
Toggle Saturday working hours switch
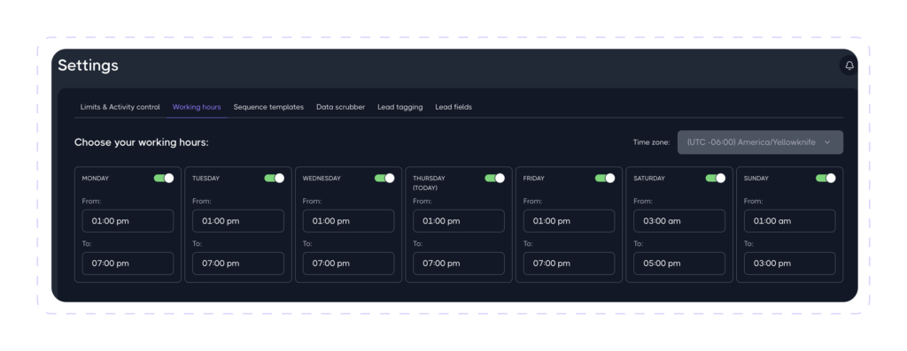pyautogui.click(x=716, y=179)
